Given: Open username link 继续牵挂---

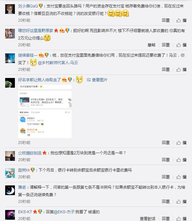Looking at the screenshot, I should point(28,55).
